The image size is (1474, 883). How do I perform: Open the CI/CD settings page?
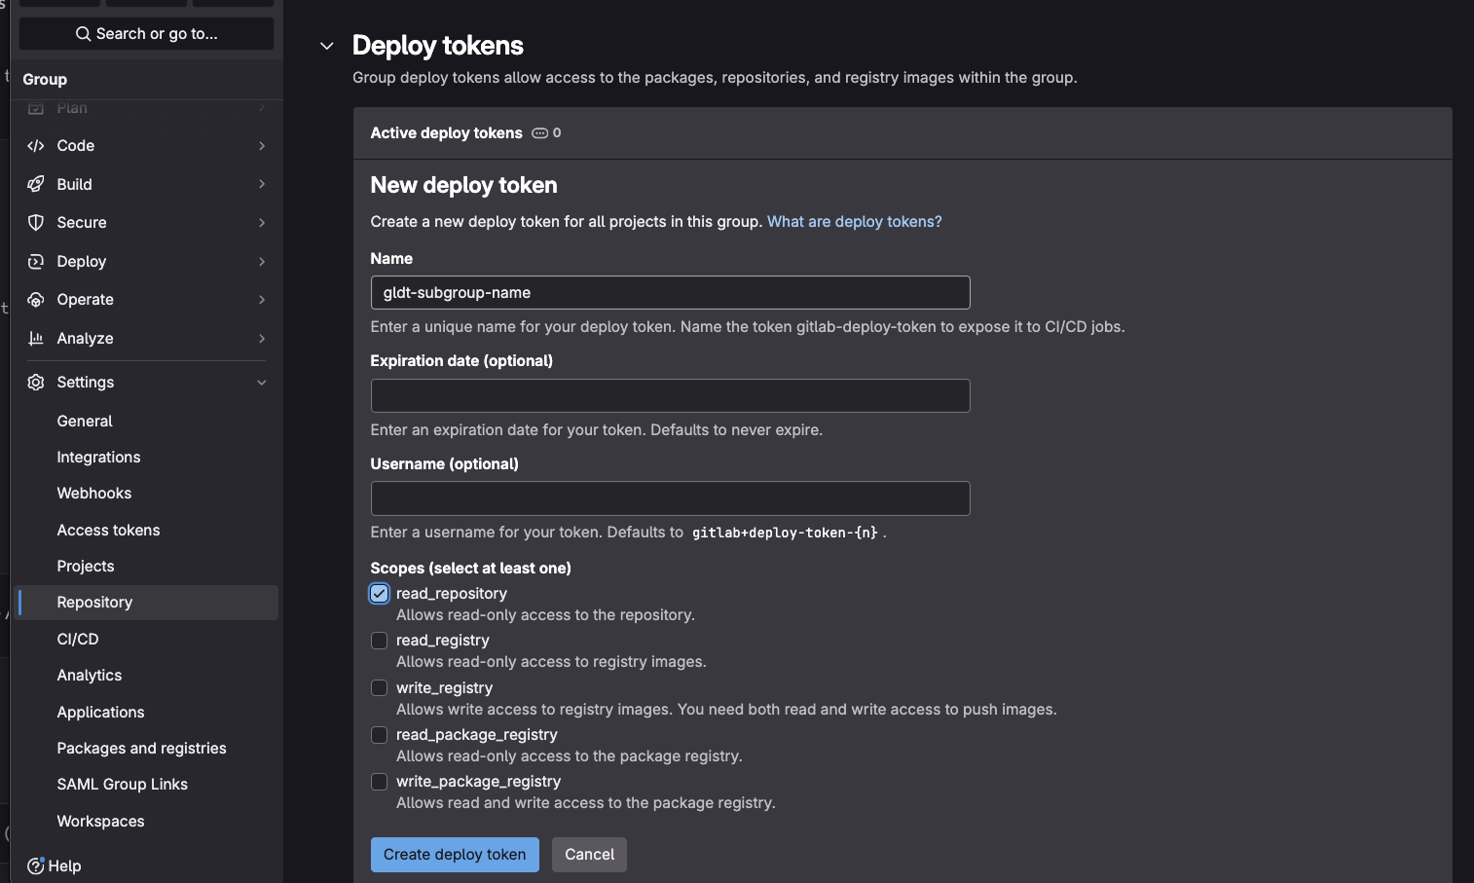pos(77,639)
